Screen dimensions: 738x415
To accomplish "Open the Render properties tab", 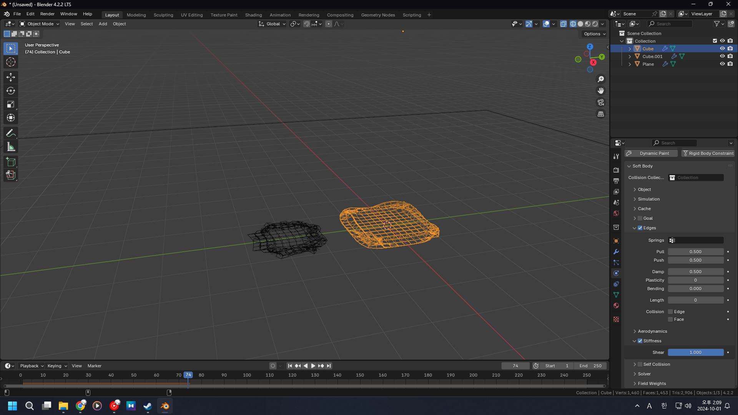I will click(x=616, y=170).
